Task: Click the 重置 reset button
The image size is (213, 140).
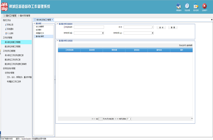Action: point(173,27)
